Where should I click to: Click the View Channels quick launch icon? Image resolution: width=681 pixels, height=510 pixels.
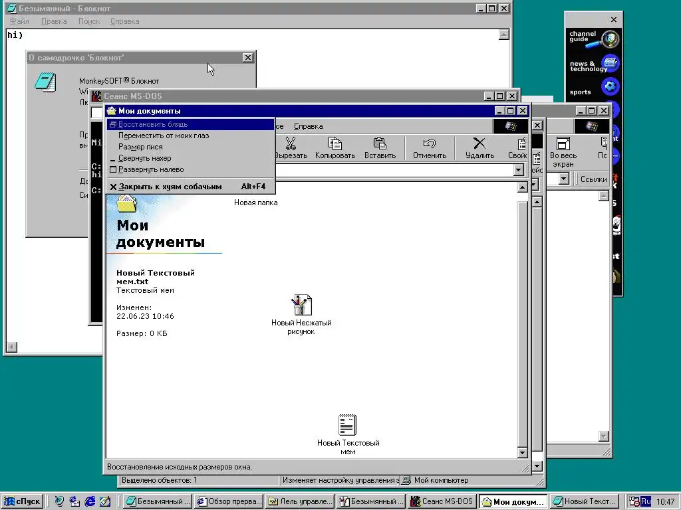[59, 501]
